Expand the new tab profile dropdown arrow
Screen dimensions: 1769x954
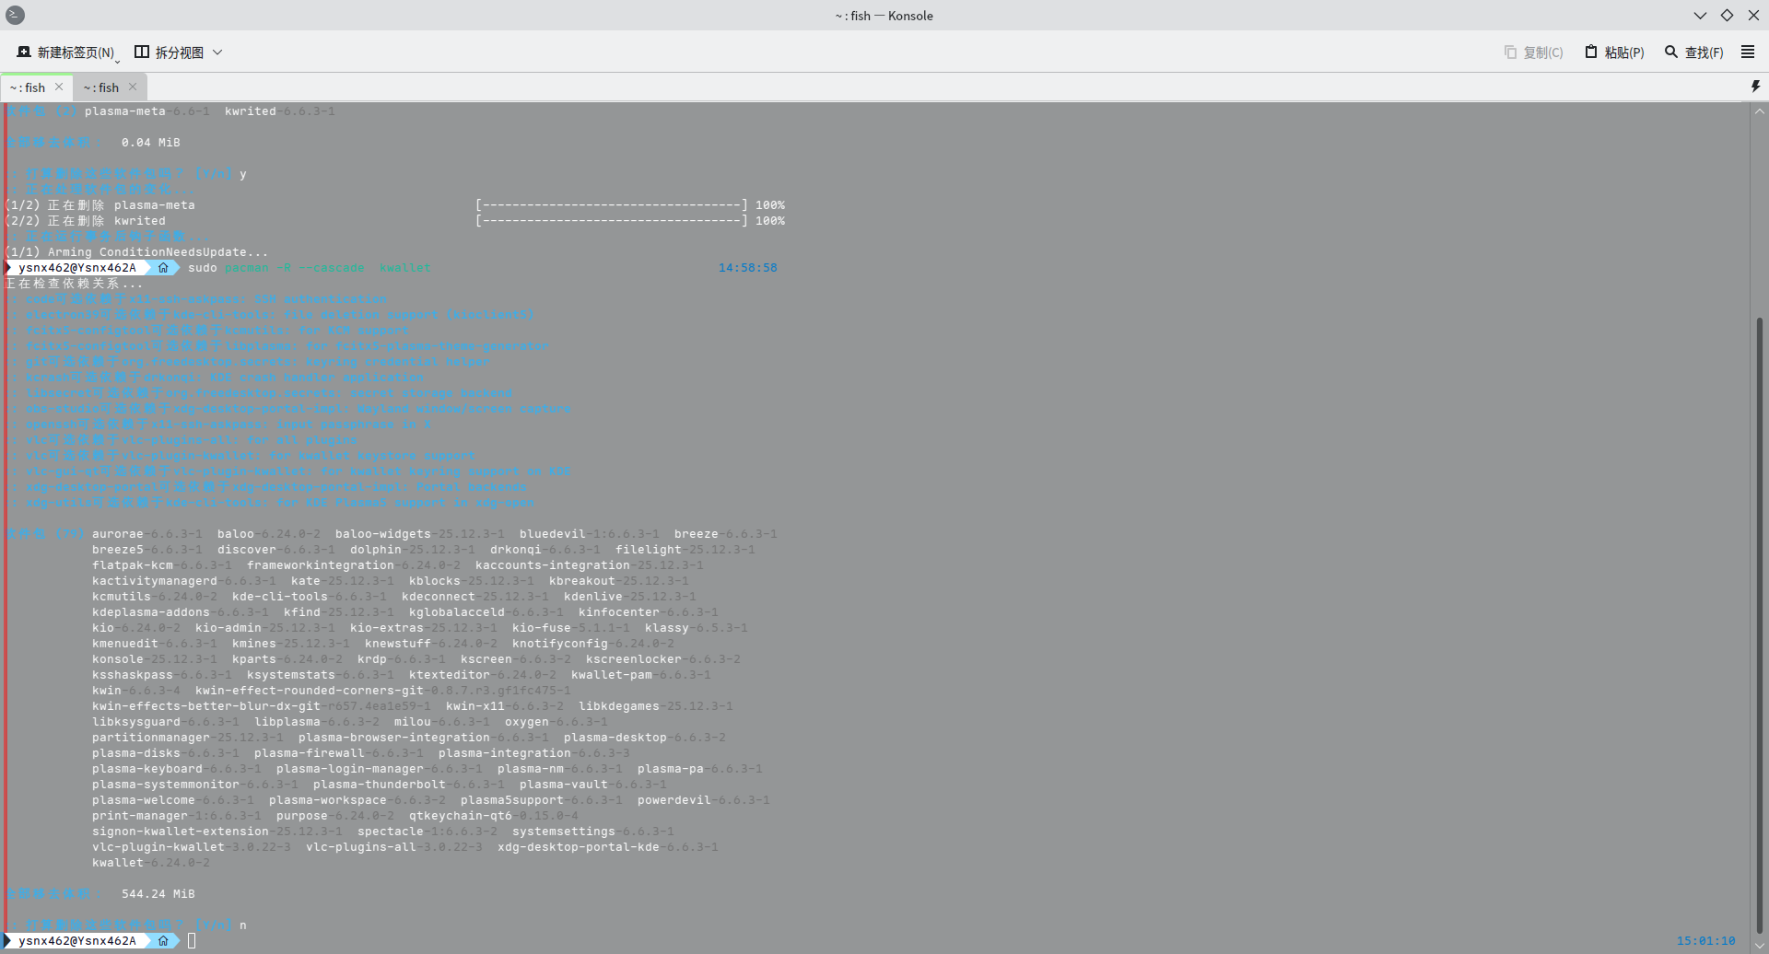click(118, 61)
